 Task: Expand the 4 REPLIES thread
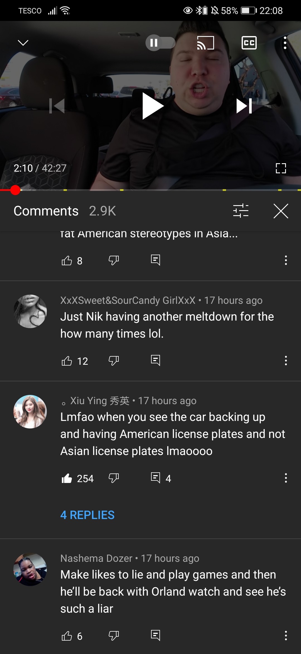(88, 515)
